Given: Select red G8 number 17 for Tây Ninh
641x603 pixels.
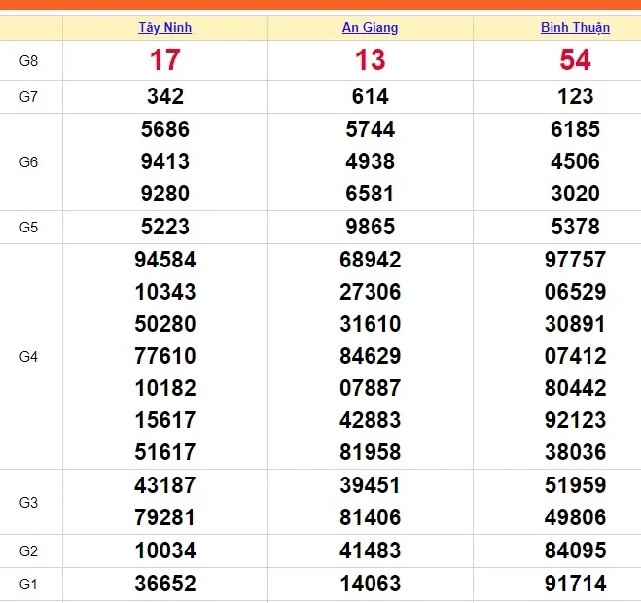Looking at the screenshot, I should tap(164, 60).
